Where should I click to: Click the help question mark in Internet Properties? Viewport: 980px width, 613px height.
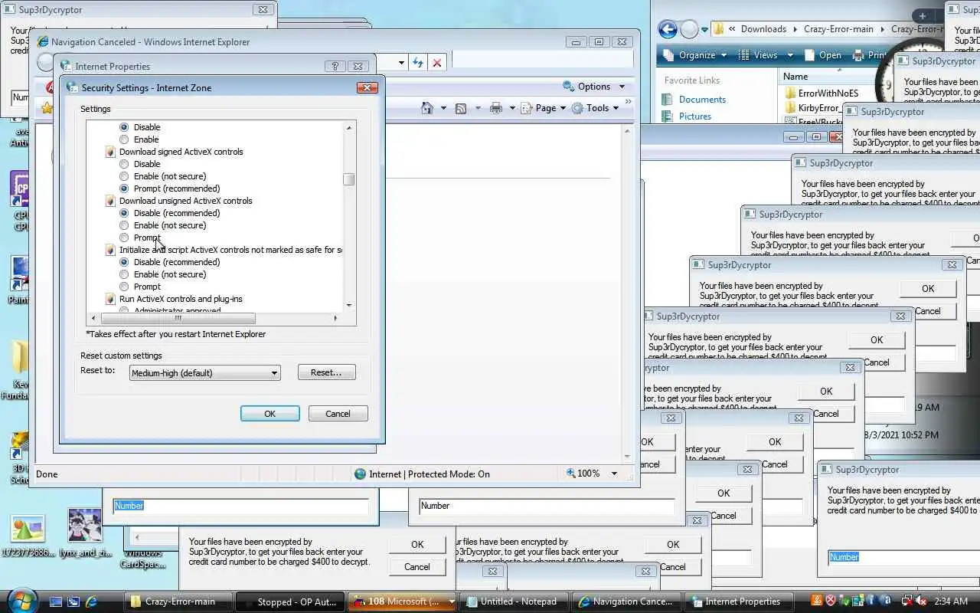(335, 67)
